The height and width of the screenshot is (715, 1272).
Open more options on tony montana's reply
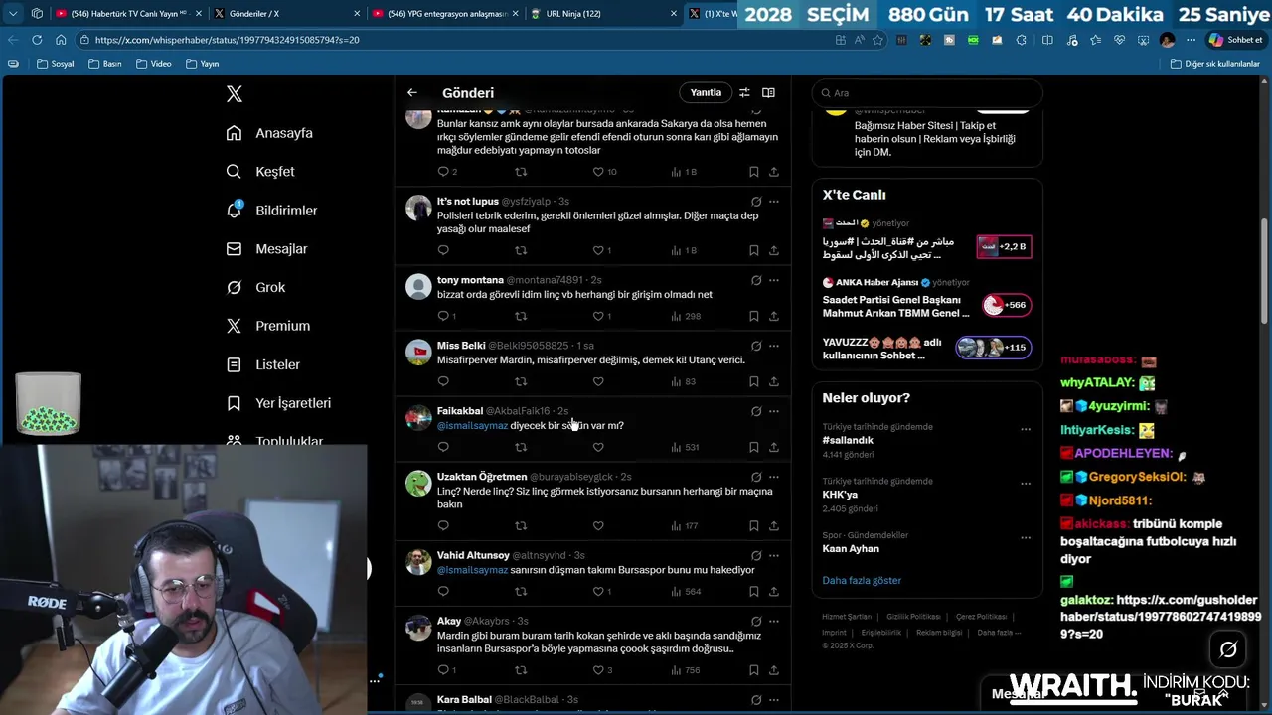pos(774,280)
